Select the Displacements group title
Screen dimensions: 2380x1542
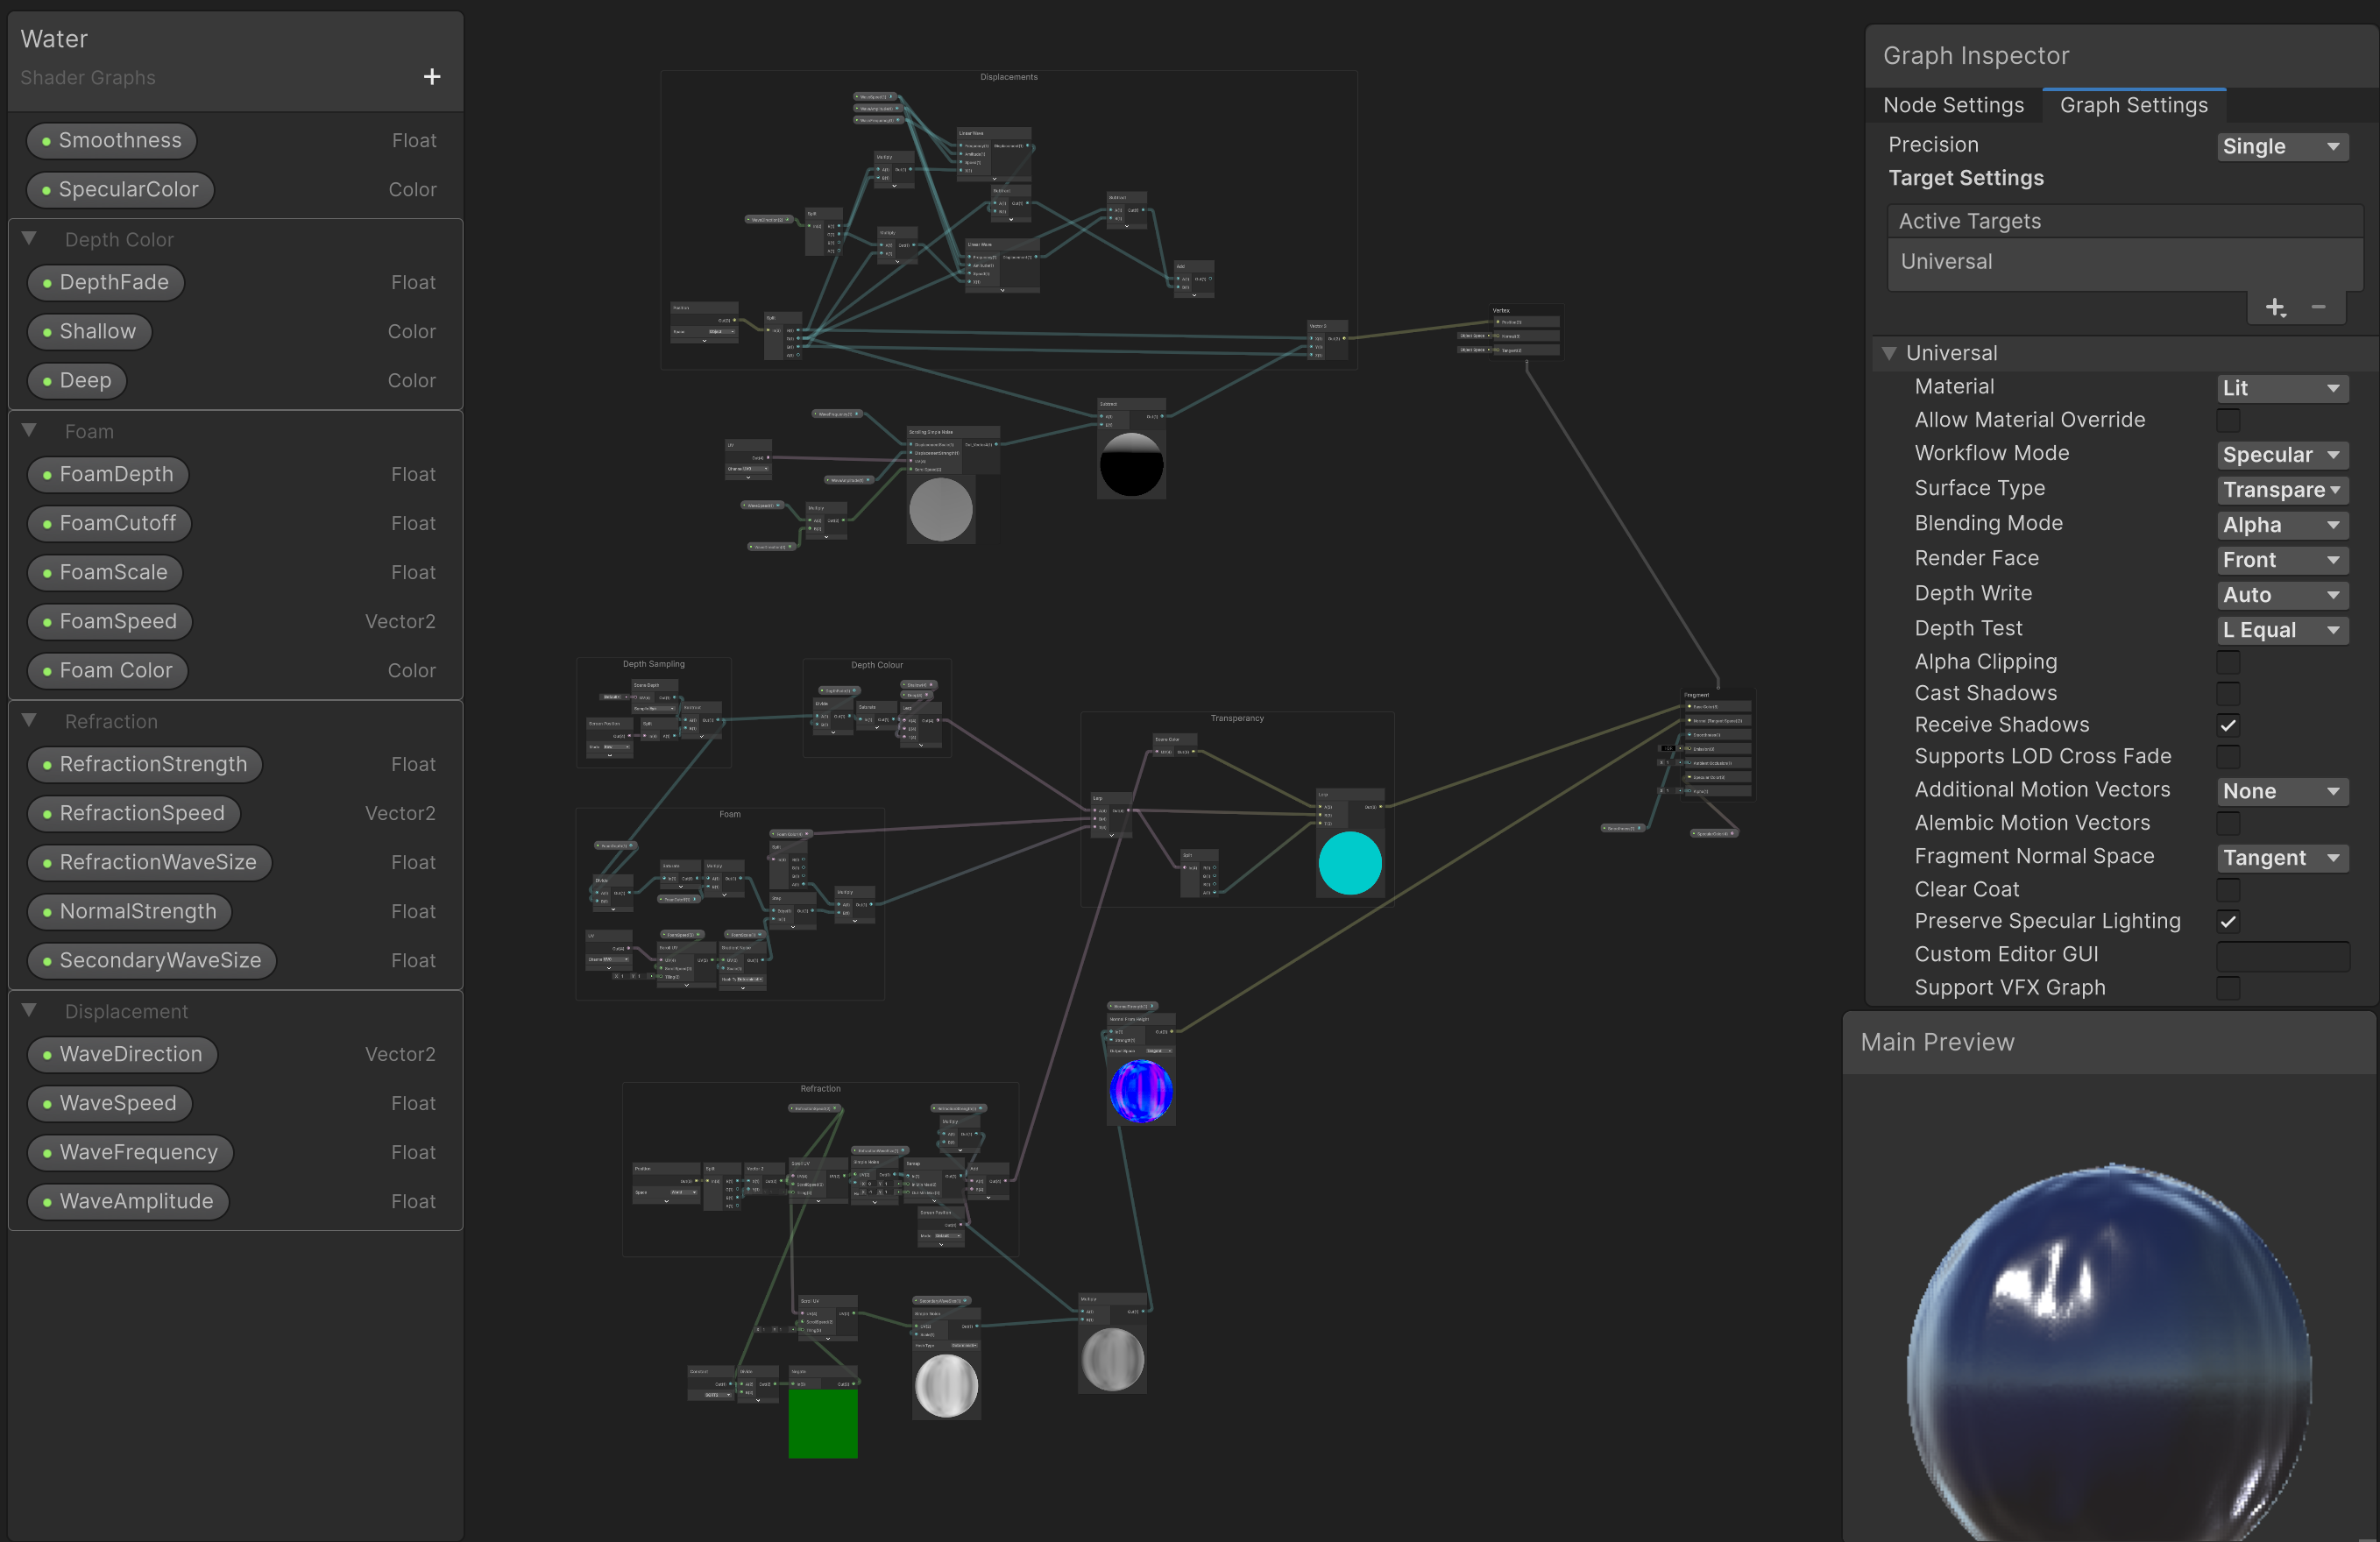pyautogui.click(x=1008, y=77)
